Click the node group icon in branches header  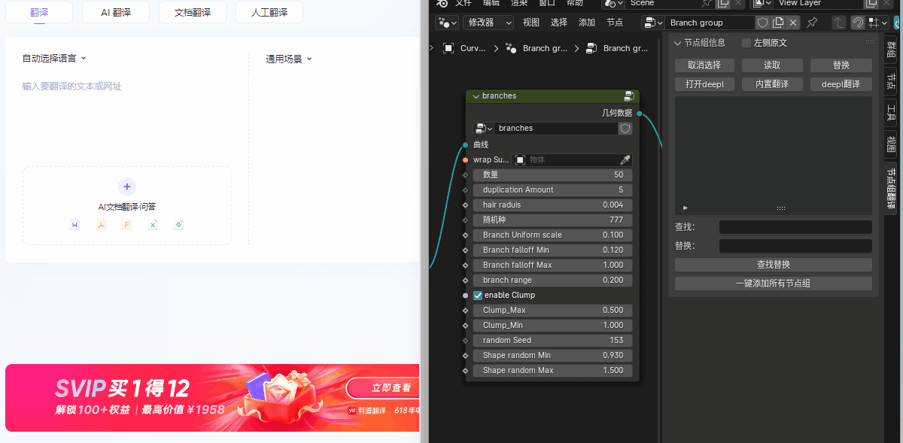tap(629, 96)
